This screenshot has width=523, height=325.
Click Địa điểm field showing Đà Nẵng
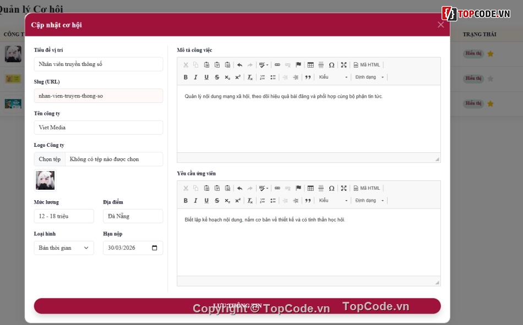click(133, 216)
